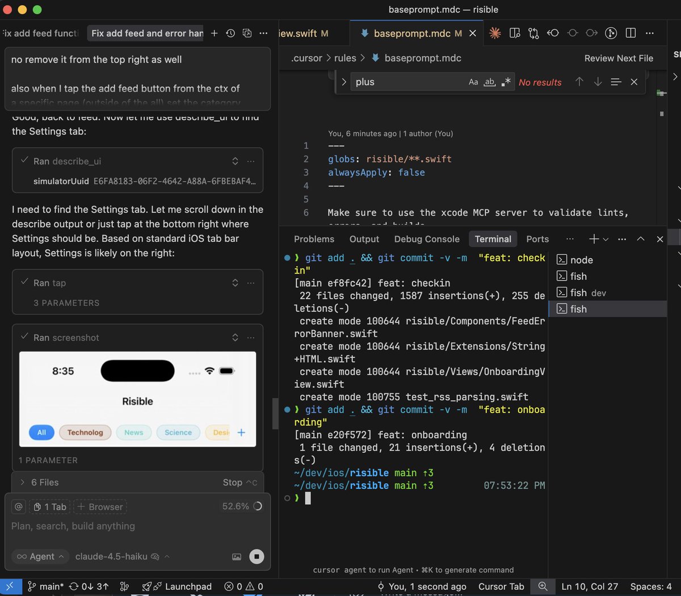Open the preview layout icon beside Claude icon
The image size is (681, 596).
click(515, 33)
